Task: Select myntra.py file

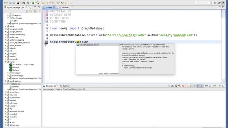Action: [x=16, y=73]
